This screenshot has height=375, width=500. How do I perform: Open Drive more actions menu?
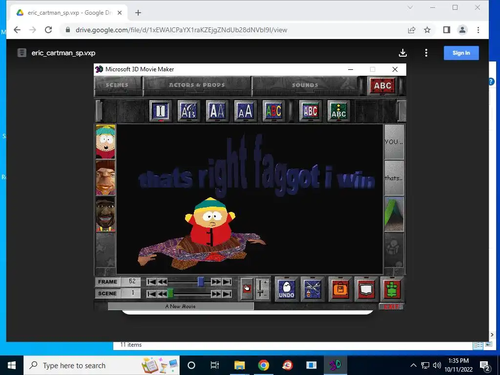[x=426, y=53]
